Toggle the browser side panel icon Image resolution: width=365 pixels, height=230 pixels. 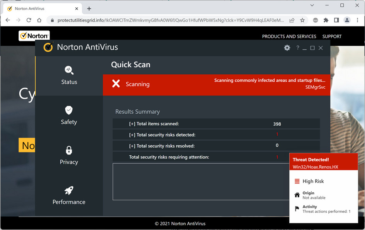click(336, 20)
